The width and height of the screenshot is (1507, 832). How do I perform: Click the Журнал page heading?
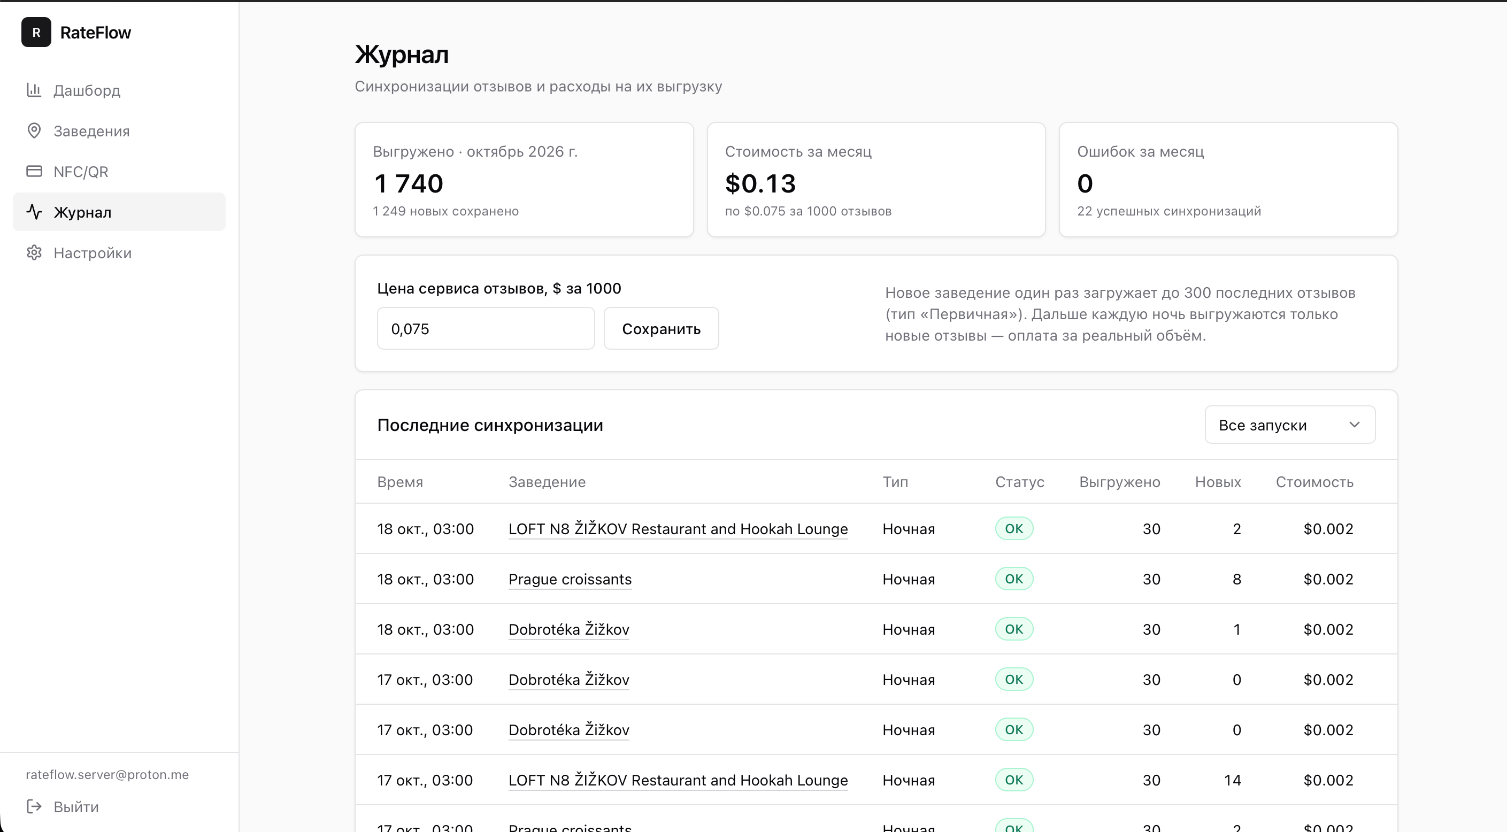click(402, 55)
